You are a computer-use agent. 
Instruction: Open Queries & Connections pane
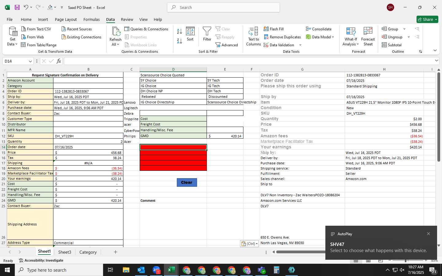tap(146, 29)
